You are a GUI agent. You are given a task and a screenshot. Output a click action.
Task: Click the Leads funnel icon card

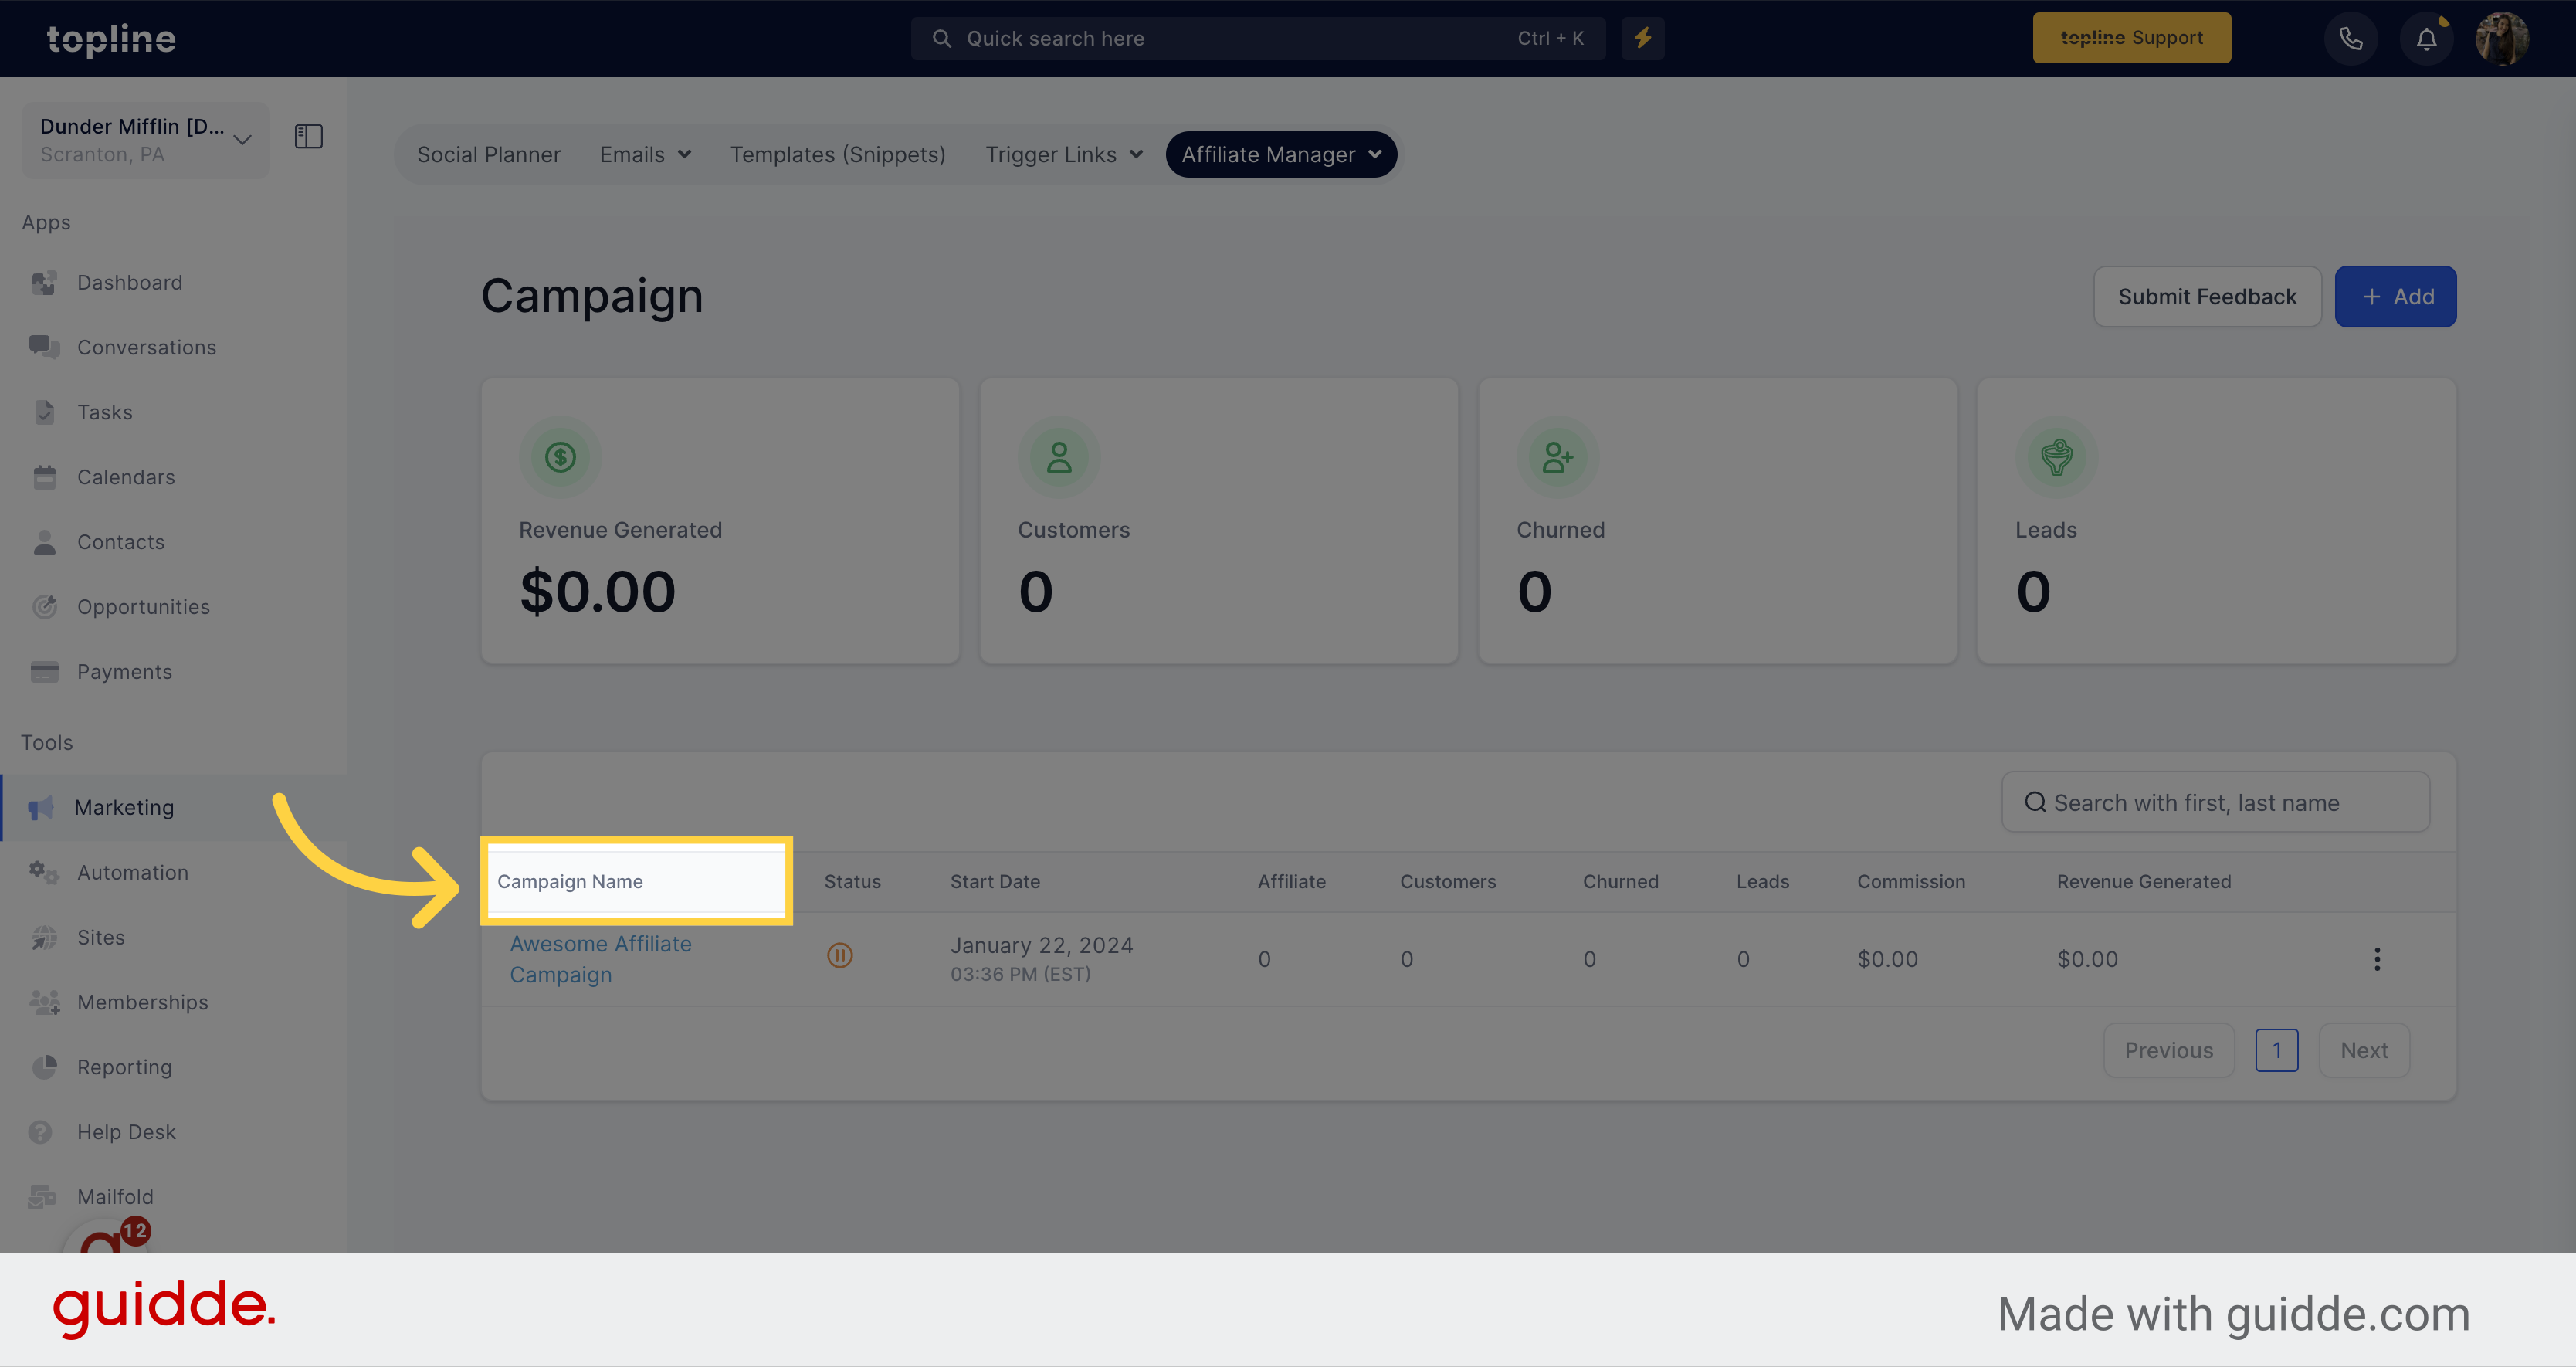coord(2057,458)
